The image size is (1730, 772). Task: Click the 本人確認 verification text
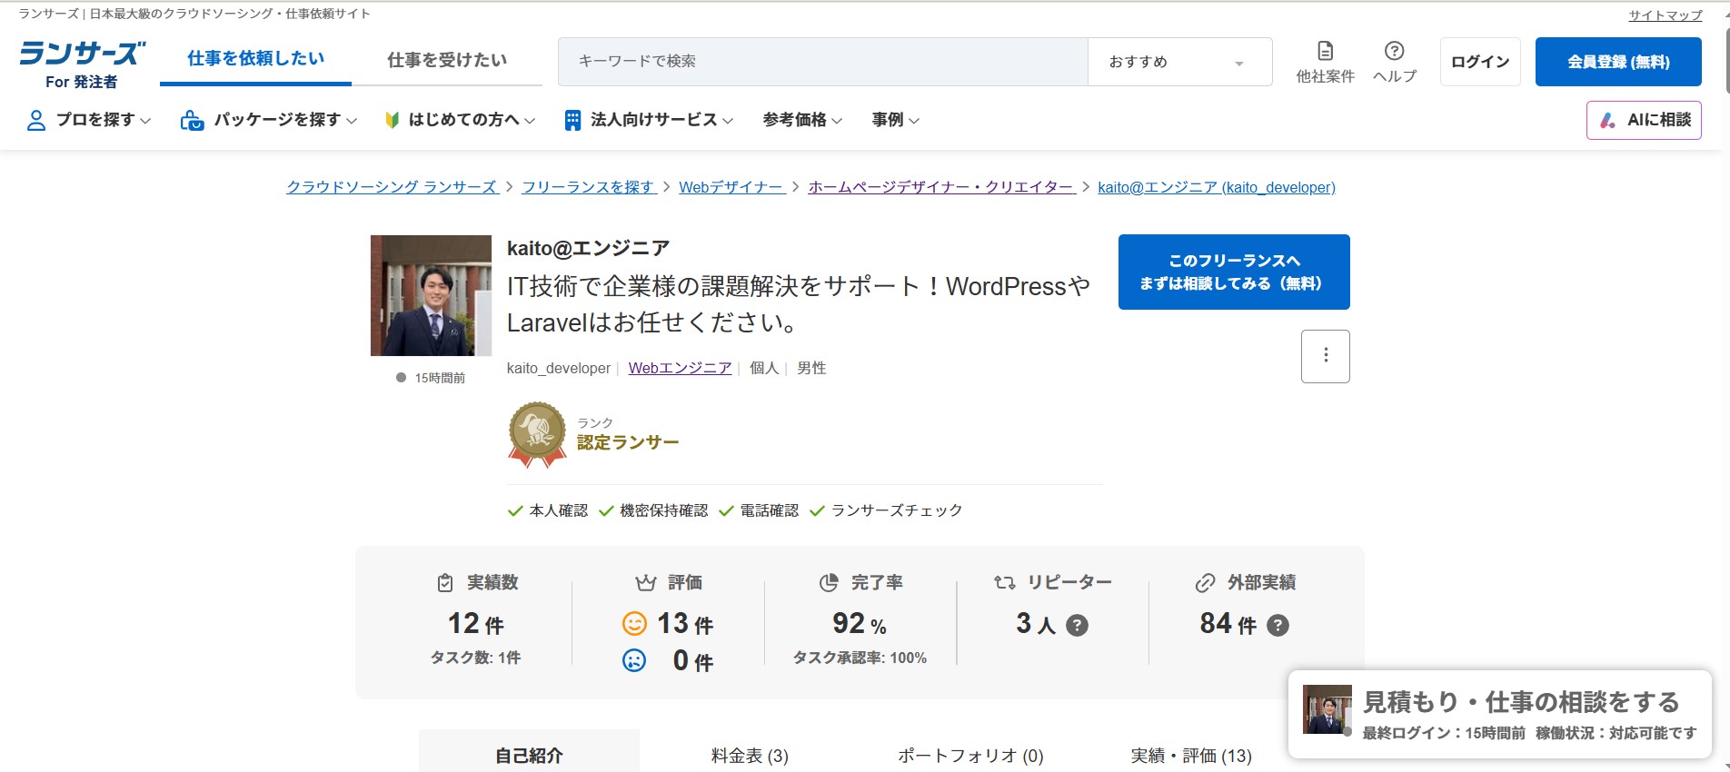tap(559, 510)
